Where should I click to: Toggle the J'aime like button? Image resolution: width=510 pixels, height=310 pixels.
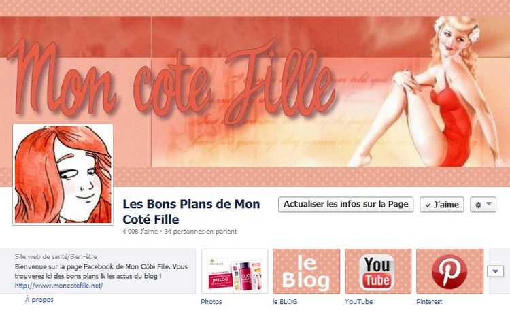tap(442, 205)
